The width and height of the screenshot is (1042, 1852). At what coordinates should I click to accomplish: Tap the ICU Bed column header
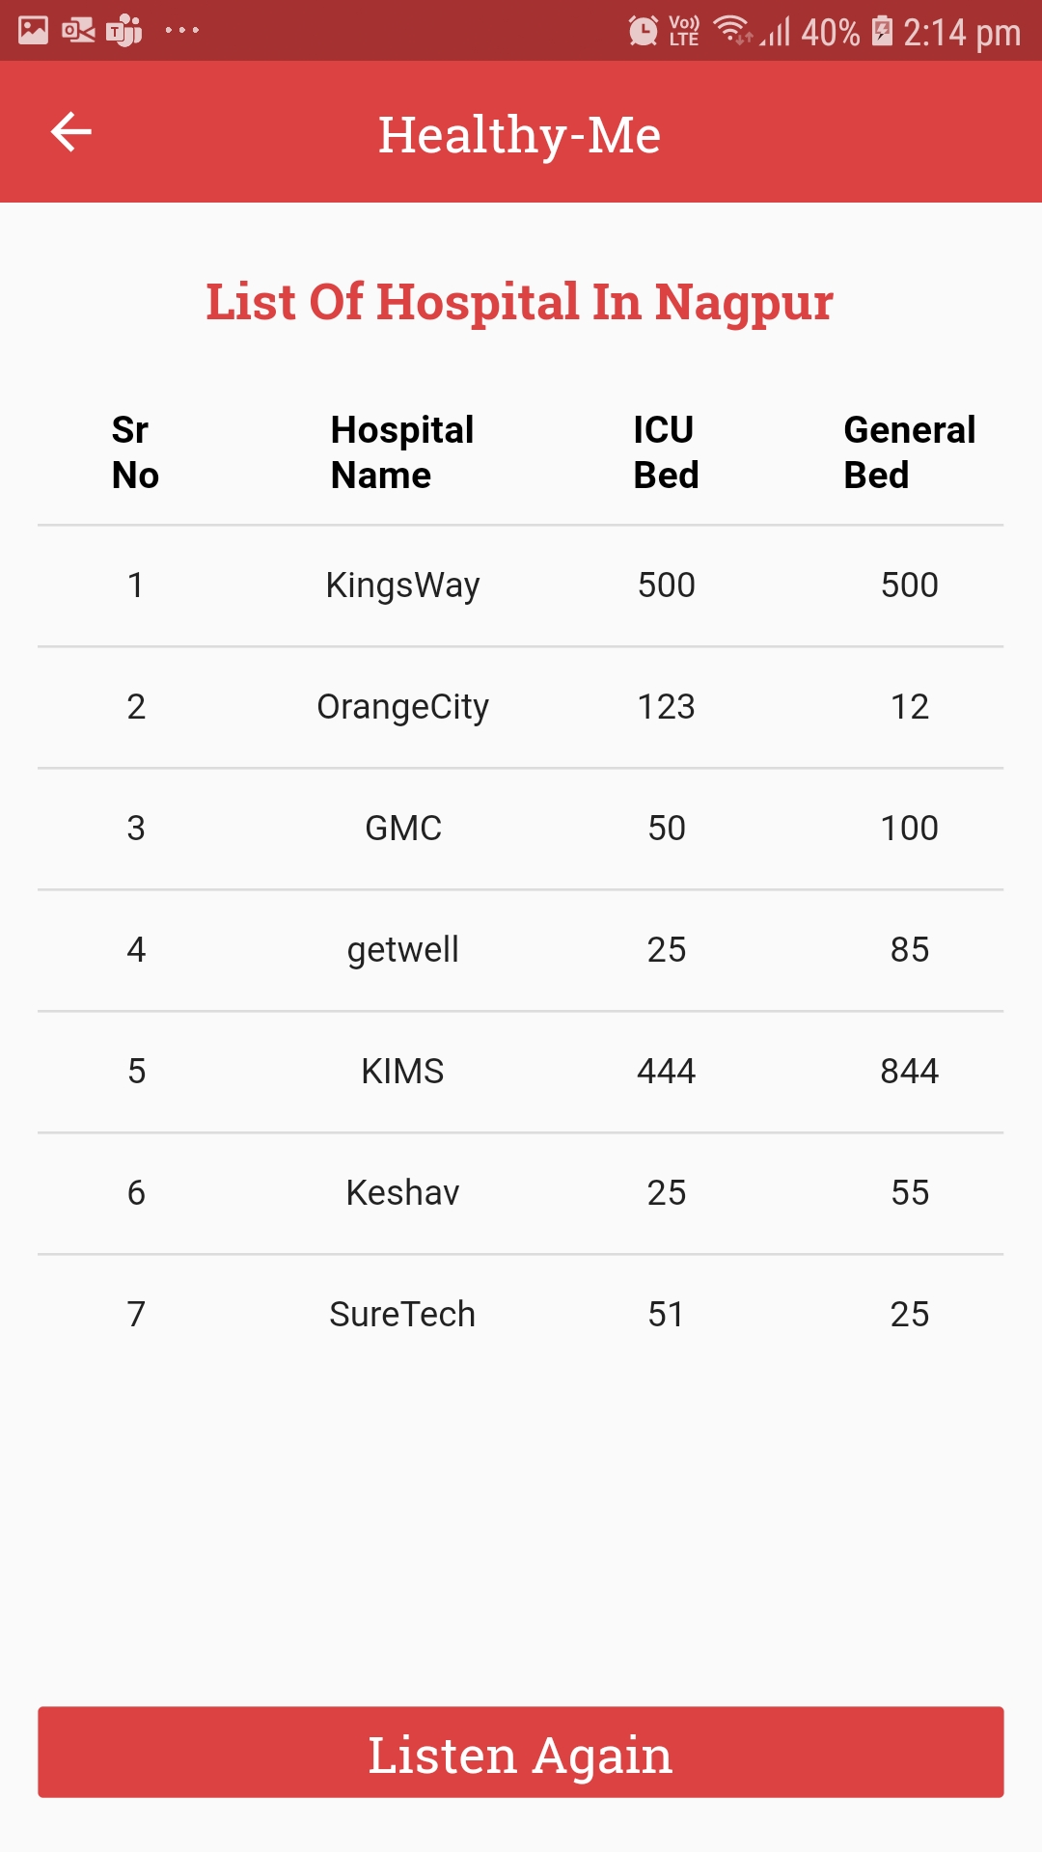tap(666, 452)
